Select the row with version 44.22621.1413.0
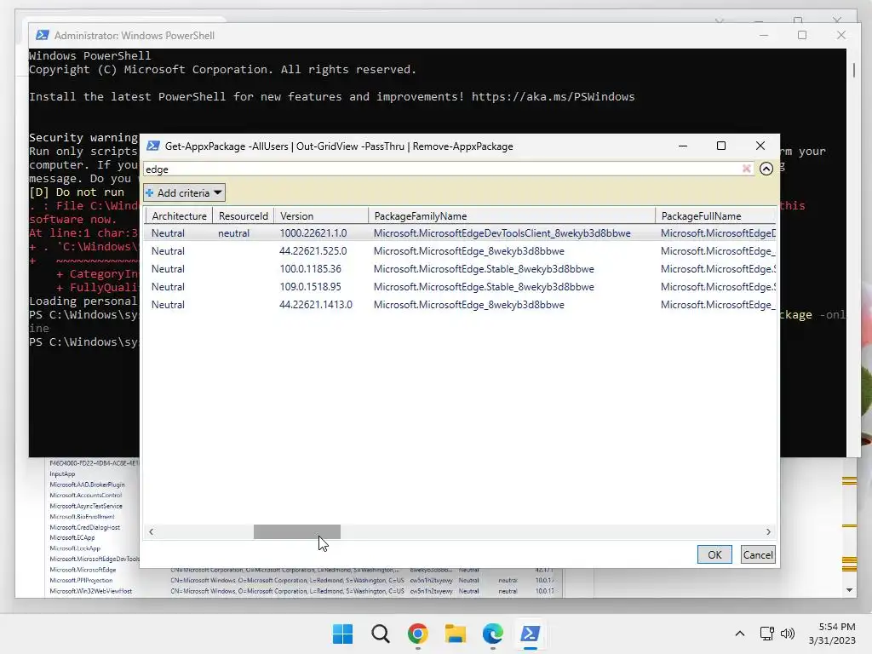The width and height of the screenshot is (872, 654). tap(460, 304)
